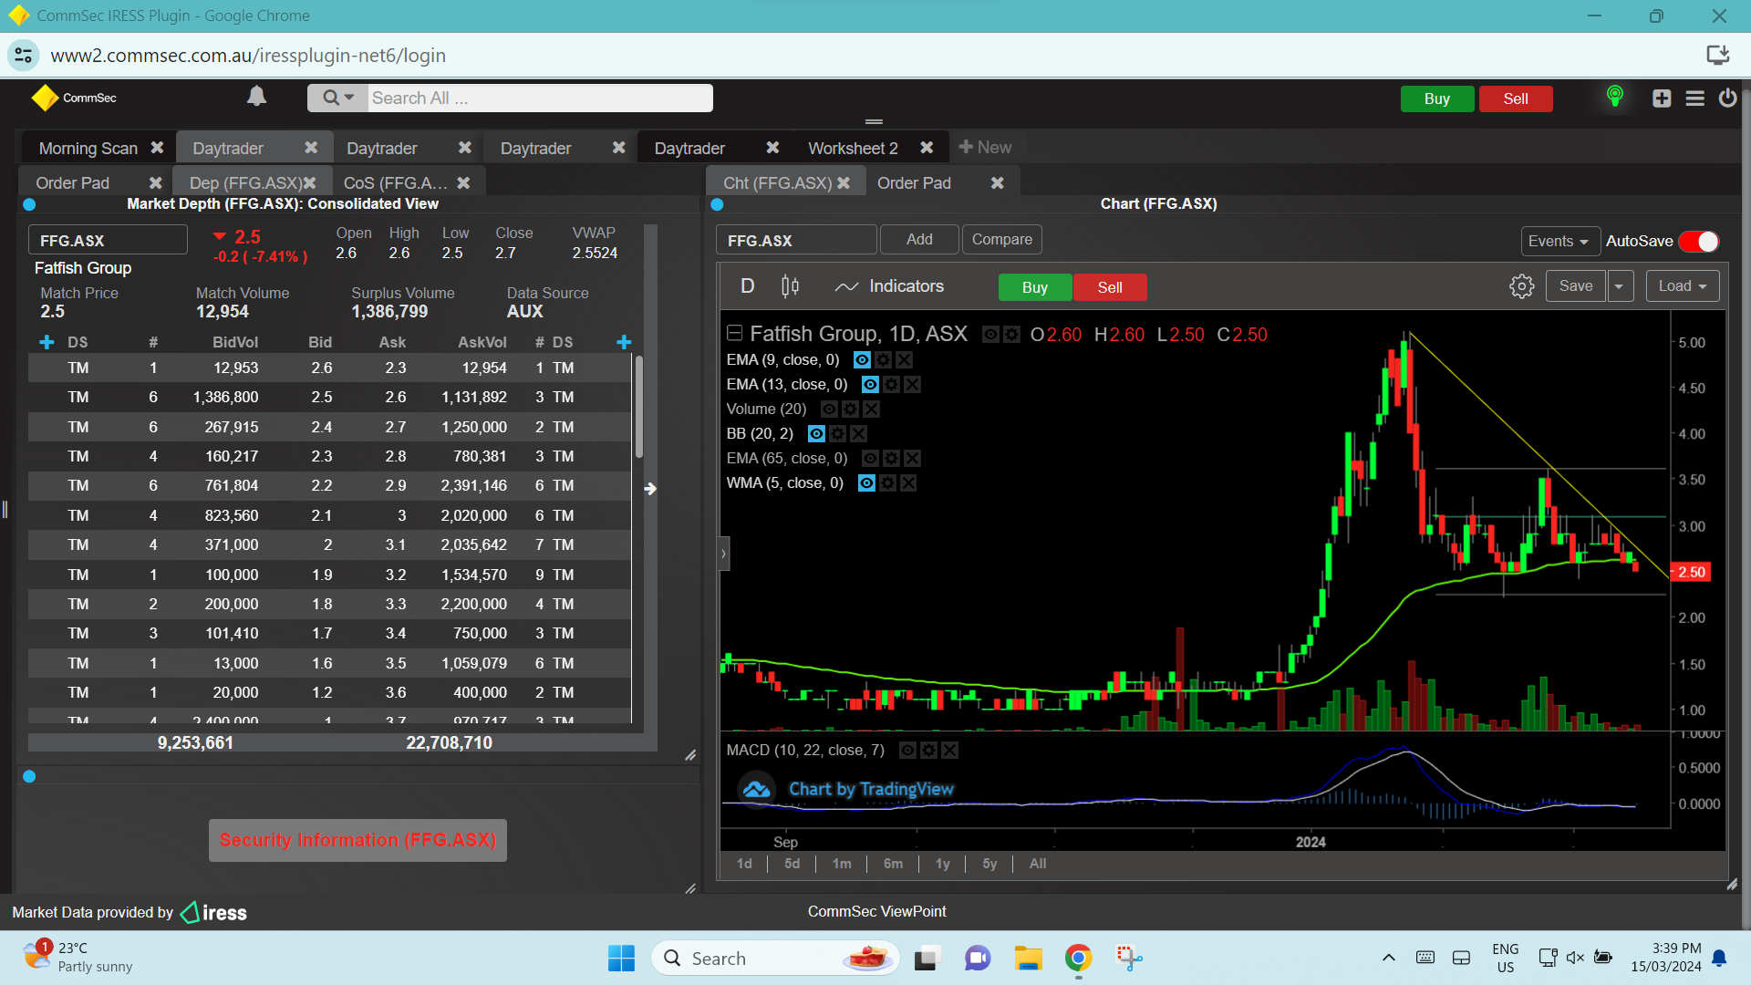Click the search magnifier icon

[330, 98]
